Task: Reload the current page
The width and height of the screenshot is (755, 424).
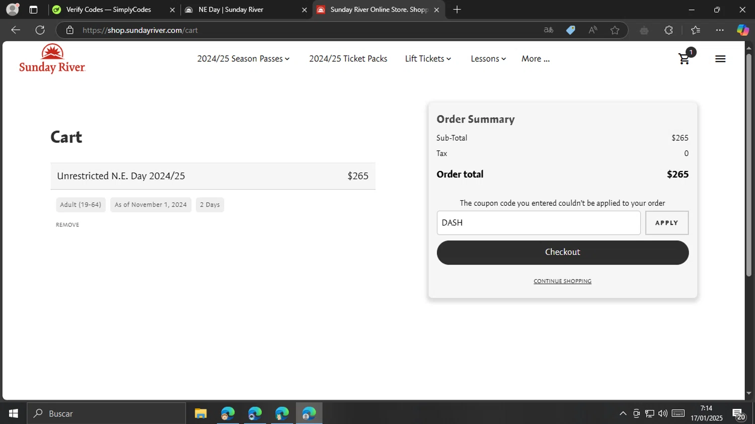Action: tap(40, 30)
